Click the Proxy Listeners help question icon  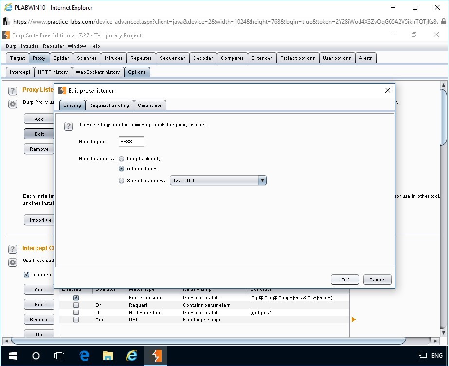tap(13, 91)
